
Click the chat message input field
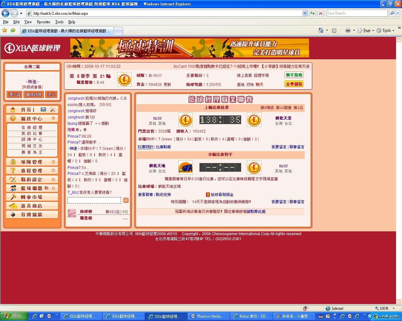pos(94,200)
